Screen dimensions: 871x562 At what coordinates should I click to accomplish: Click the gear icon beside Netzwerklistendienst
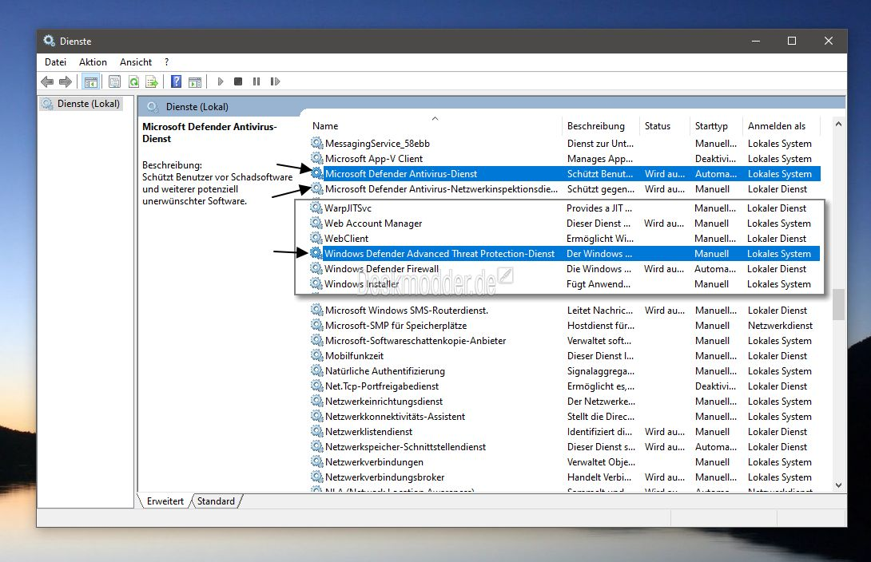point(316,431)
